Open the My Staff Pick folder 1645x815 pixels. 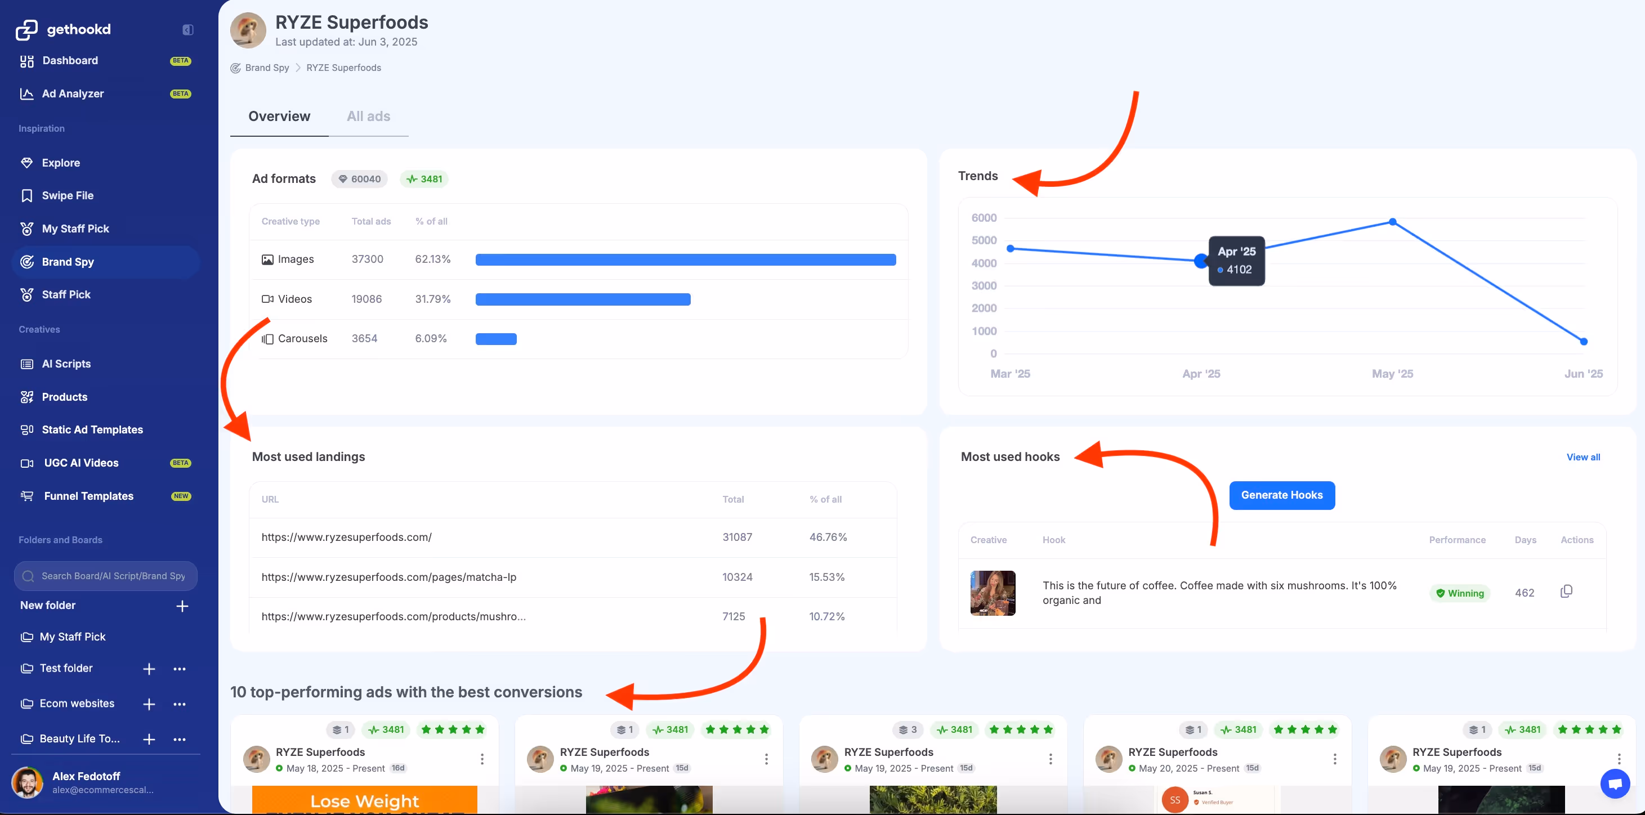click(72, 637)
